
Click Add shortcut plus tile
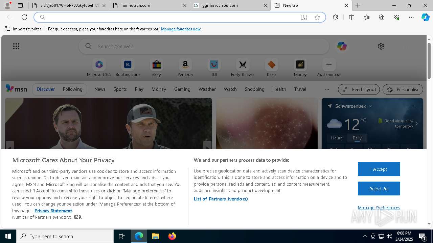329,67
